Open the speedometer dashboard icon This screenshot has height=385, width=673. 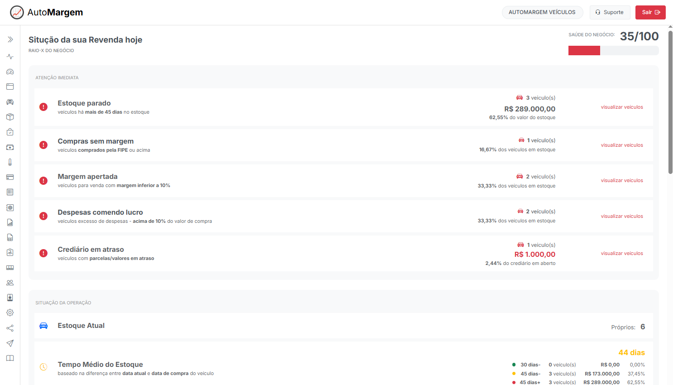pos(10,72)
